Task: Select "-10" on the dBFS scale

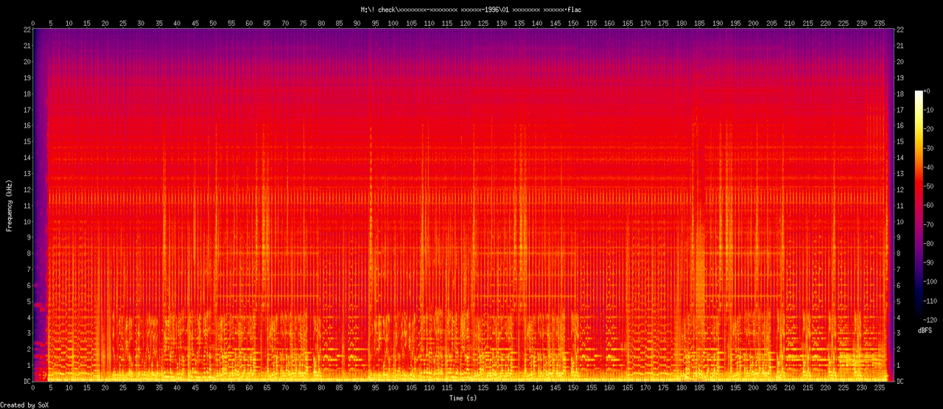Action: point(930,110)
